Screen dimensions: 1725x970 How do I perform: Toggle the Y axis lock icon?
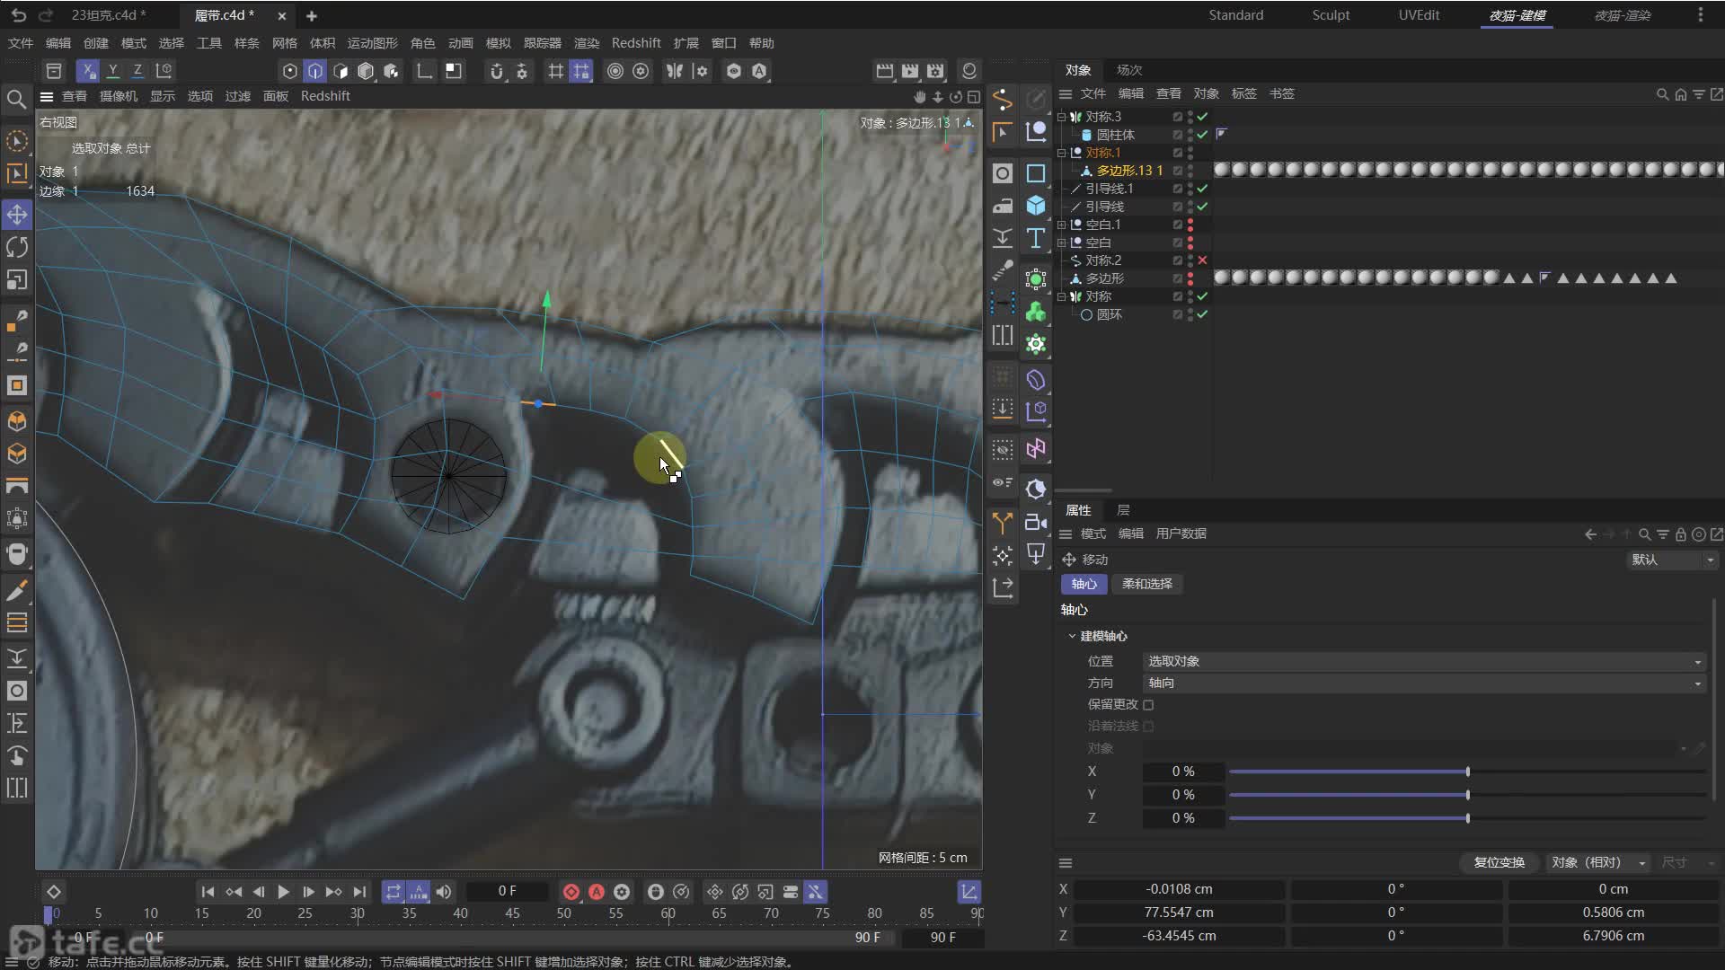(112, 71)
